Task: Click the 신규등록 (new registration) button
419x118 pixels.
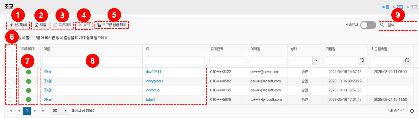Action: click(x=18, y=25)
